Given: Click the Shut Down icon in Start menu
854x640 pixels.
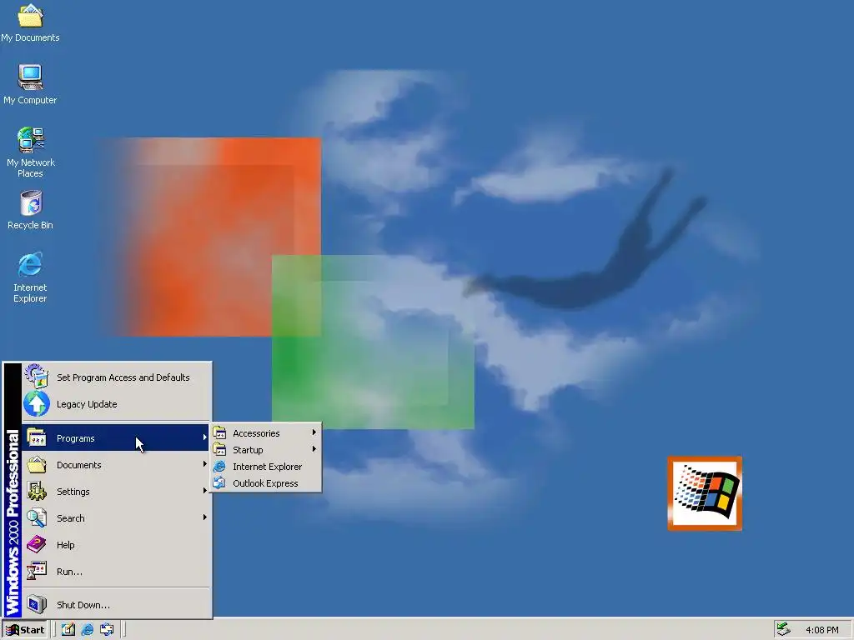Looking at the screenshot, I should pyautogui.click(x=37, y=604).
